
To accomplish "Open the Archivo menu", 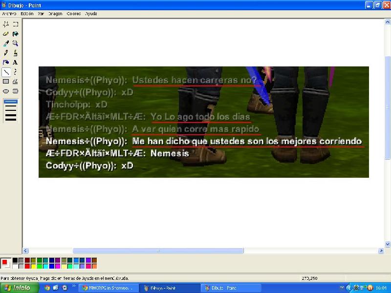I will coord(9,14).
